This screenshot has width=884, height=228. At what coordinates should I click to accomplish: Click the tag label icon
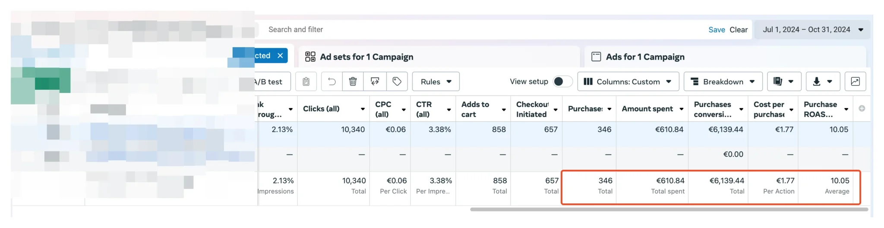coord(397,82)
